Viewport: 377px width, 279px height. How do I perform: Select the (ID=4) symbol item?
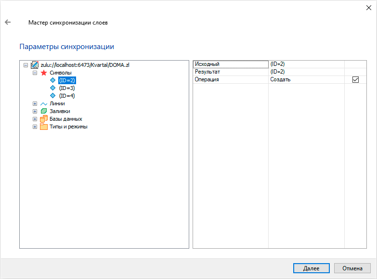[x=67, y=96]
